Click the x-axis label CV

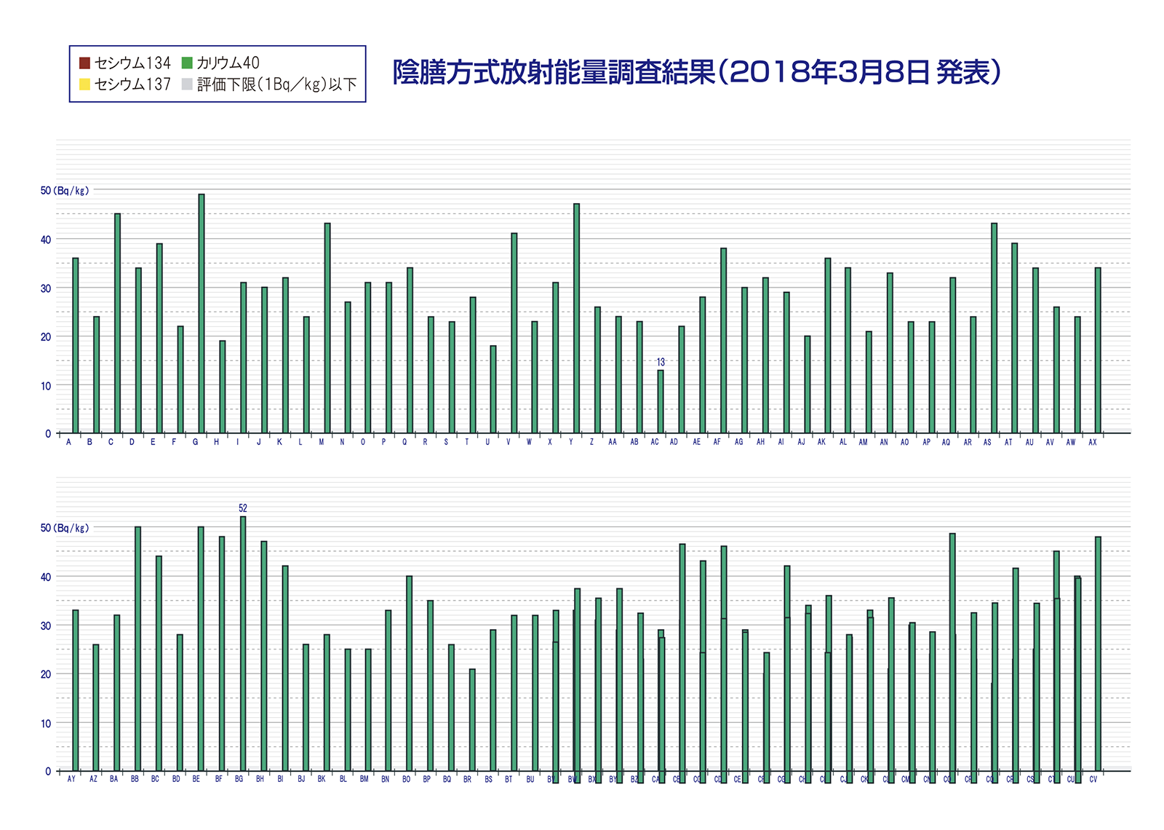click(1093, 779)
